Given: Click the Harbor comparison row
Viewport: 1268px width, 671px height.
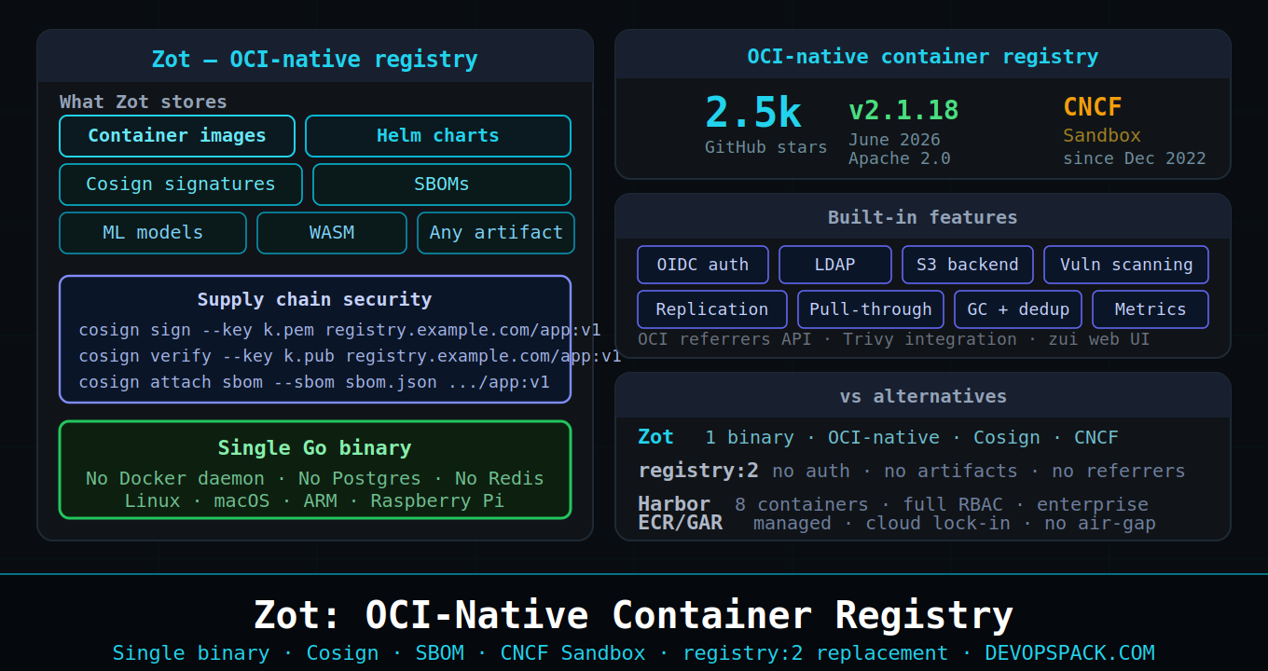Looking at the screenshot, I should point(893,504).
